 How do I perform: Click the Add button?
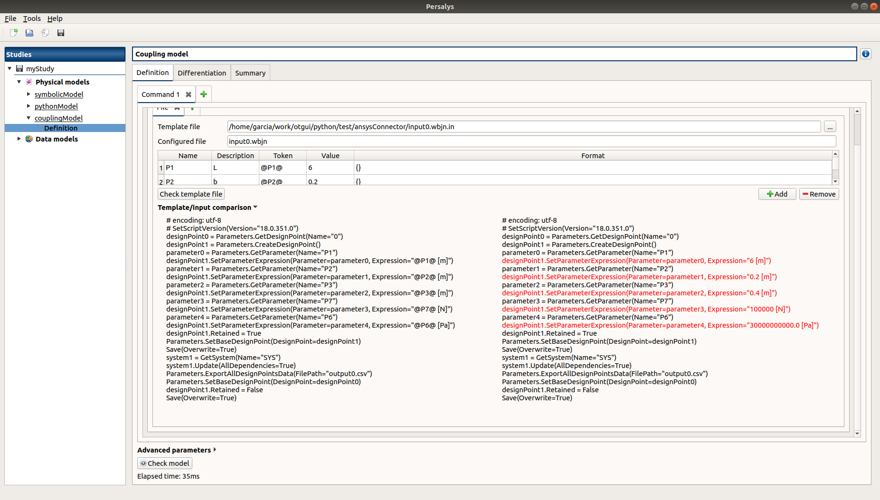pyautogui.click(x=777, y=194)
